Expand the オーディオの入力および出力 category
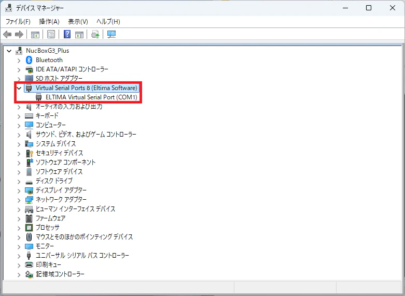The width and height of the screenshot is (405, 296). coord(19,107)
